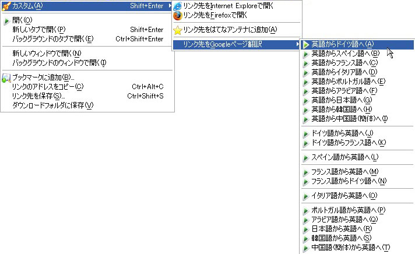Choose 英語からスペイン語へ(B) translation

pyautogui.click(x=357, y=54)
